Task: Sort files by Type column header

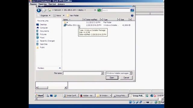Action: (110, 19)
